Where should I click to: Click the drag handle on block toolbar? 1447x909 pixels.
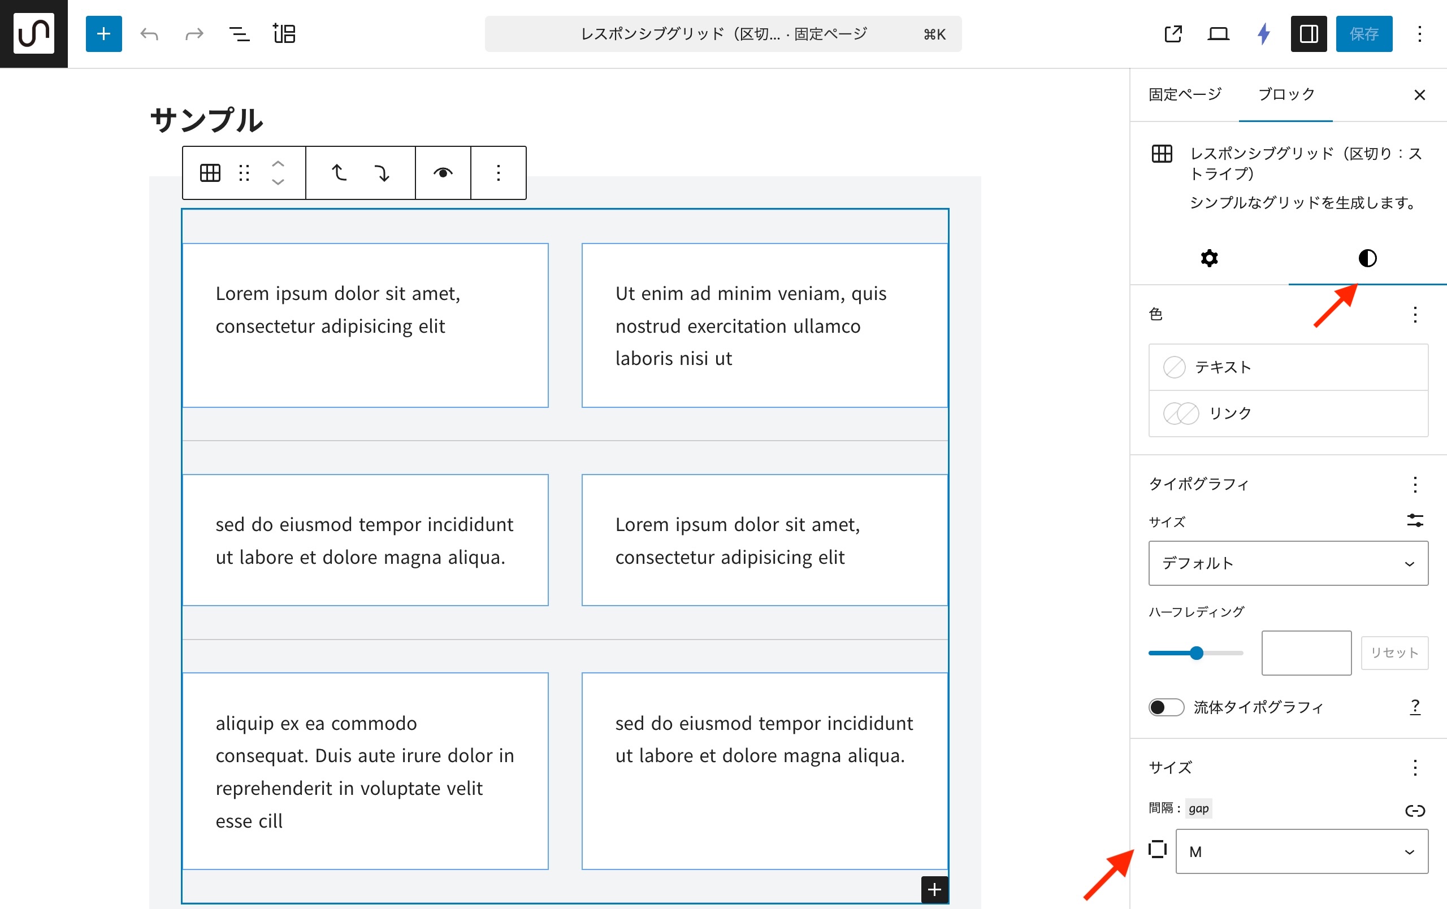[x=244, y=173]
